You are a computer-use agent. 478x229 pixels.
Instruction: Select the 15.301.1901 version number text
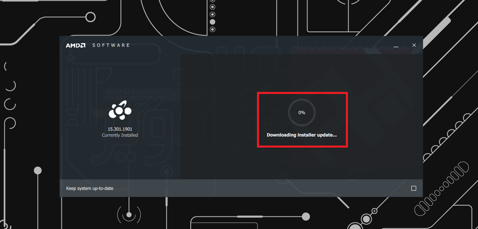tap(120, 129)
